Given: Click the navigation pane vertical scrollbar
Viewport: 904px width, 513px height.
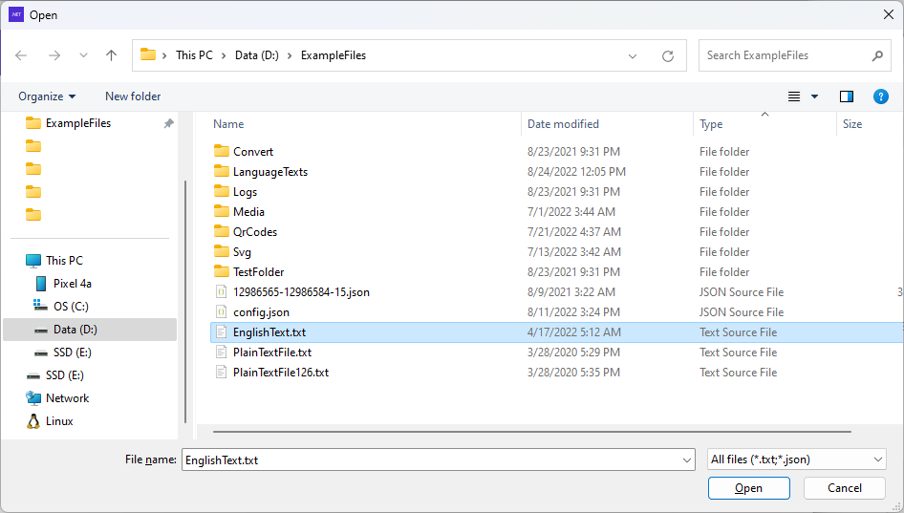Looking at the screenshot, I should click(185, 302).
